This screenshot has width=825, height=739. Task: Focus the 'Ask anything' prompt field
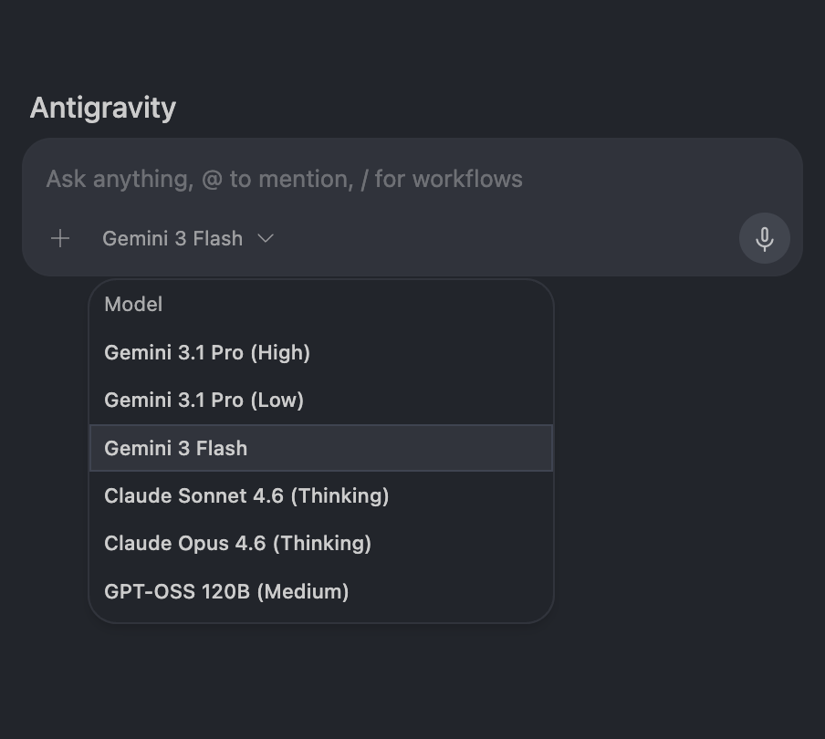pos(412,180)
